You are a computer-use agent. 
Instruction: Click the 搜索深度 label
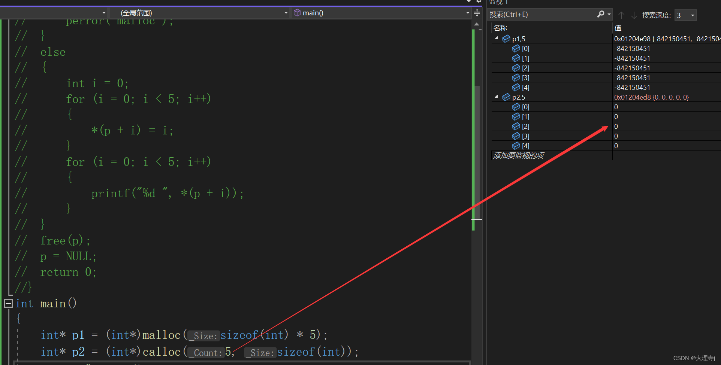pyautogui.click(x=656, y=15)
